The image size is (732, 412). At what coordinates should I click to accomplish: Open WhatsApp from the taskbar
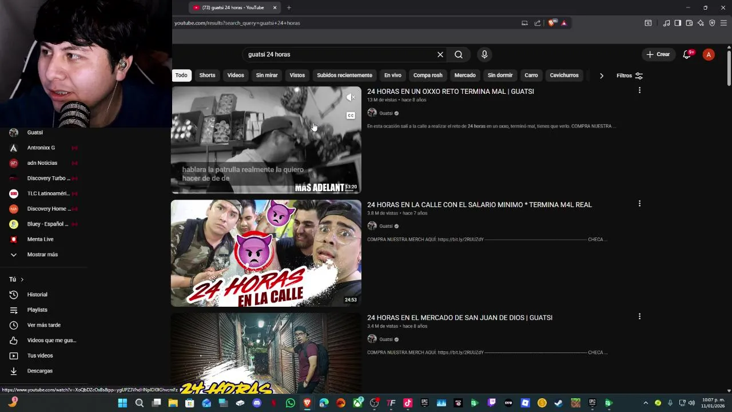click(291, 403)
